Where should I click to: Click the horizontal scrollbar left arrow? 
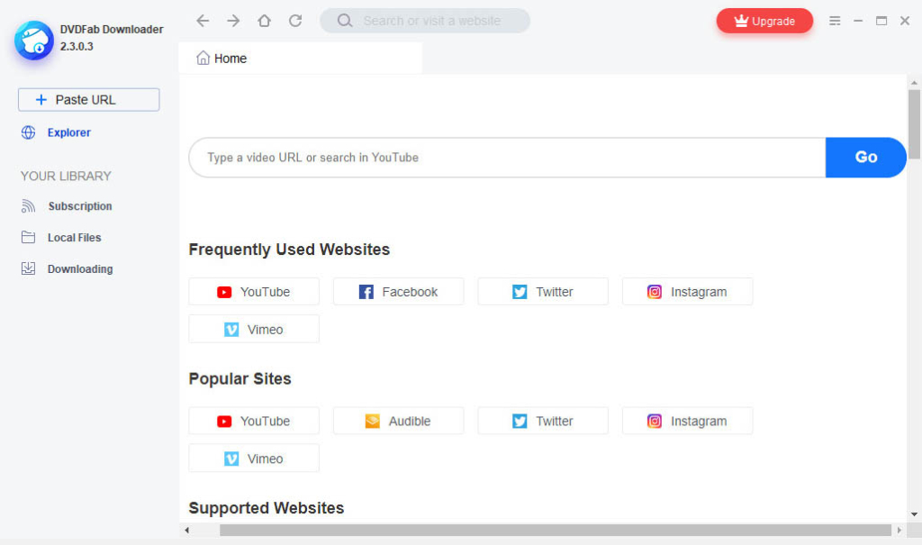click(x=187, y=531)
